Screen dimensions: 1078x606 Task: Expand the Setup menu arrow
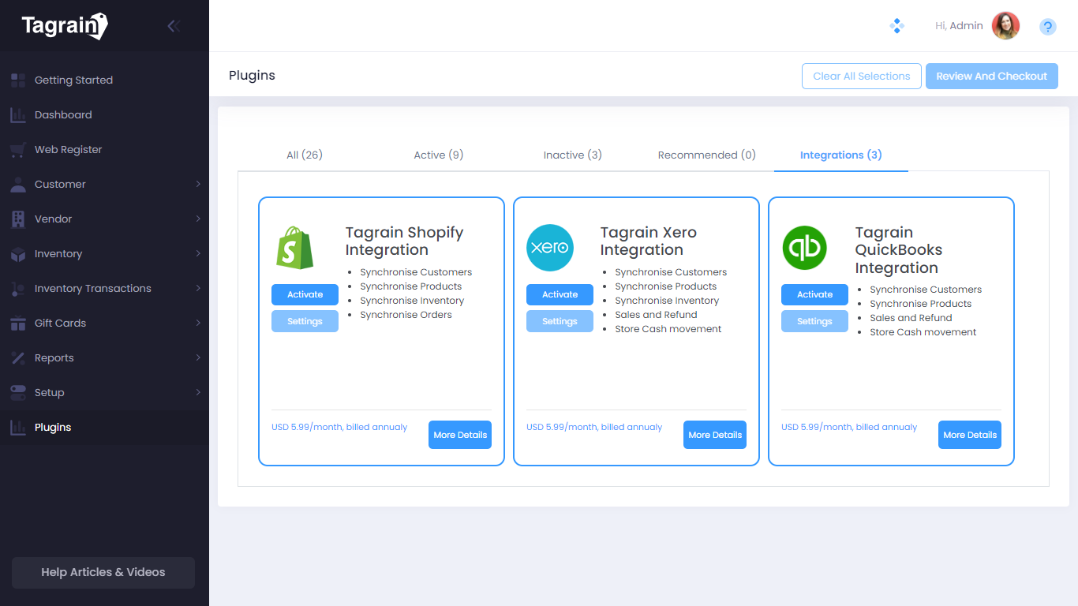point(198,392)
